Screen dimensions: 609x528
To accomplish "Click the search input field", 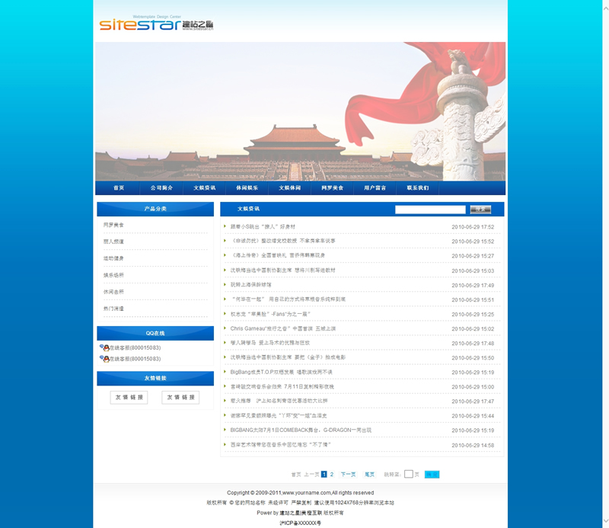I will 430,210.
